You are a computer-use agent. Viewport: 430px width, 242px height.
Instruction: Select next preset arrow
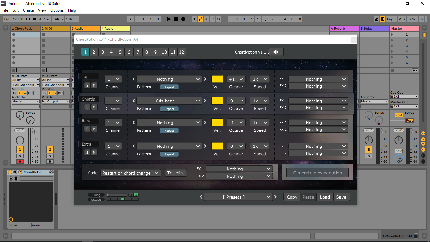(x=276, y=197)
